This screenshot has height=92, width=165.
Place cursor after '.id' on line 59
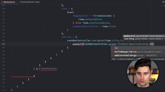coord(152,44)
